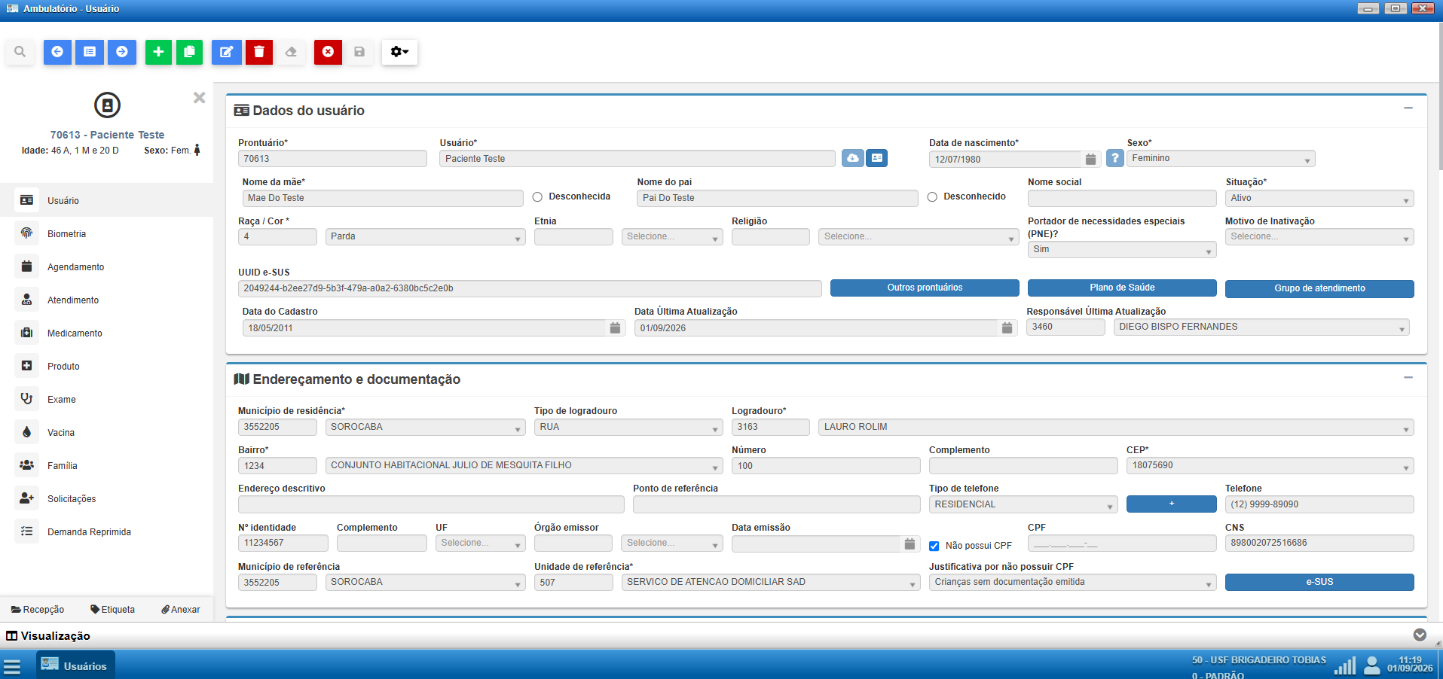This screenshot has height=679, width=1443.
Task: Click the eraser clear icon
Action: tap(291, 52)
